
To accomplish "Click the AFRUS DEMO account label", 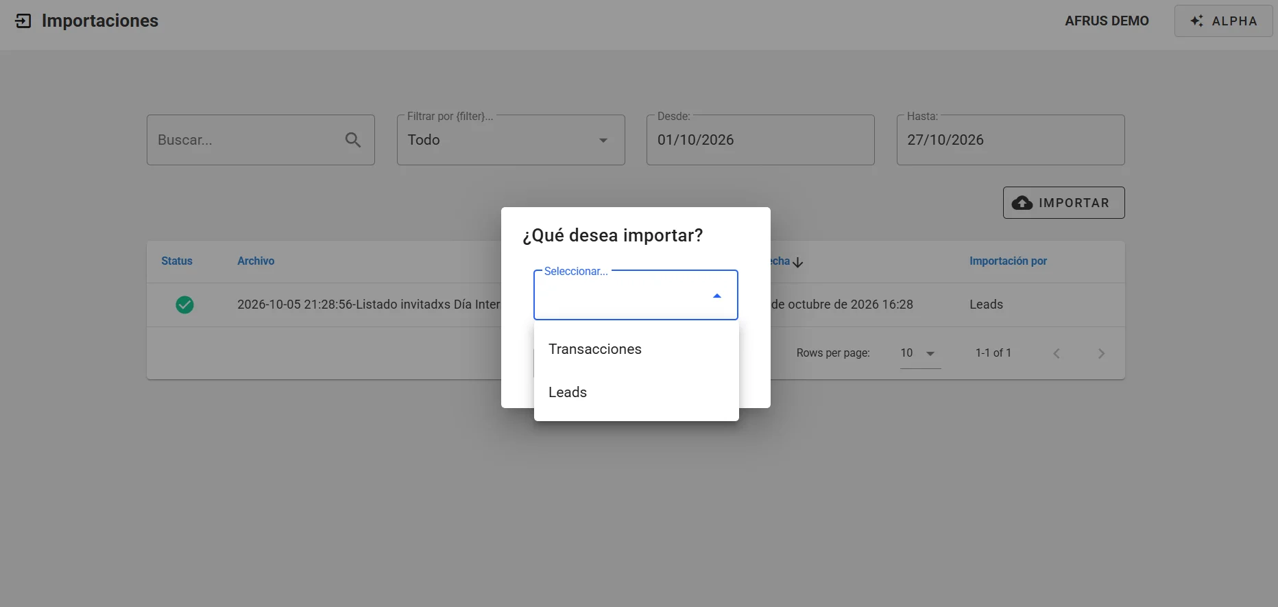I will pyautogui.click(x=1107, y=21).
